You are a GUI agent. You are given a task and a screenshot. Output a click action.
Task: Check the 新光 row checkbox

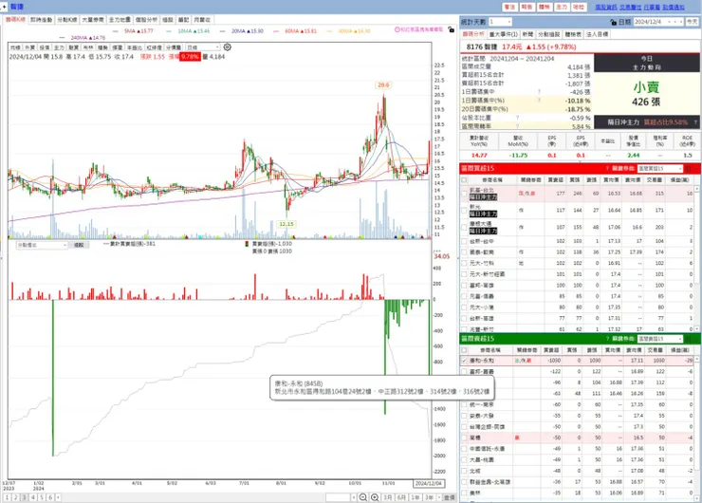click(x=464, y=211)
